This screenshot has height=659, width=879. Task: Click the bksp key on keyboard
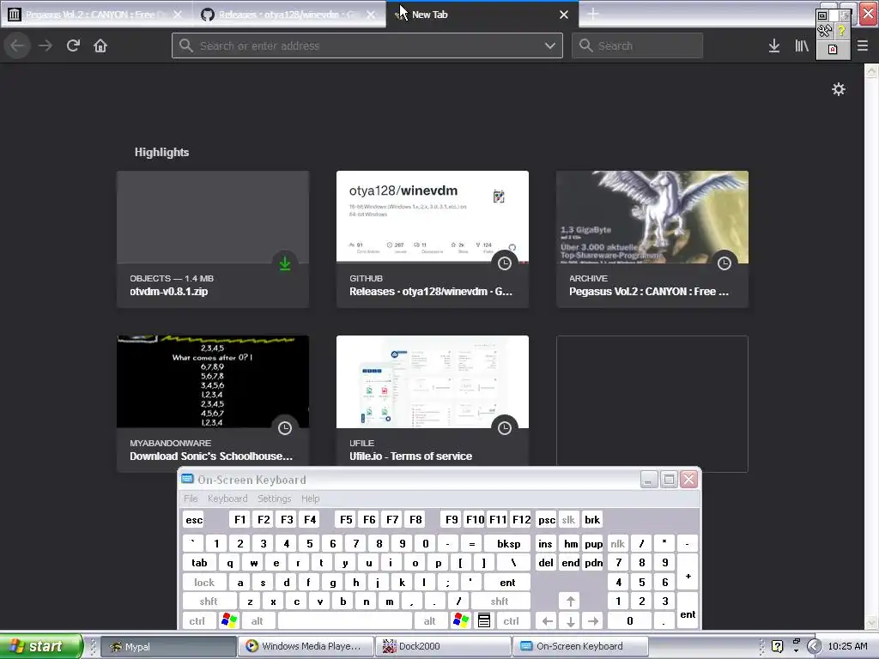pos(508,543)
